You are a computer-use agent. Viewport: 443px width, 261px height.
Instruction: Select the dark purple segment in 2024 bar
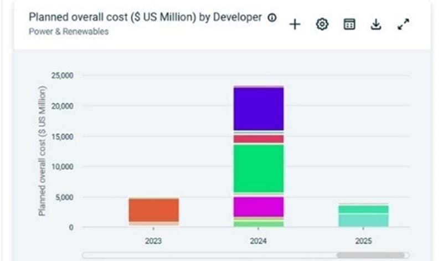(259, 109)
